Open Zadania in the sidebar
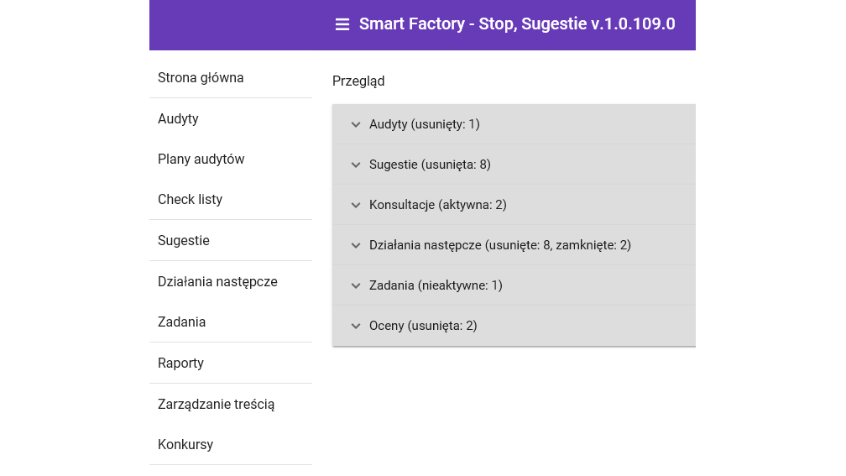Image resolution: width=846 pixels, height=476 pixels. [181, 322]
